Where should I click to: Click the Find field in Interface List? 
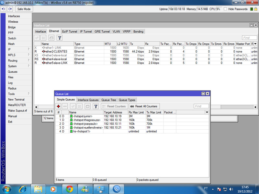(x=249, y=38)
